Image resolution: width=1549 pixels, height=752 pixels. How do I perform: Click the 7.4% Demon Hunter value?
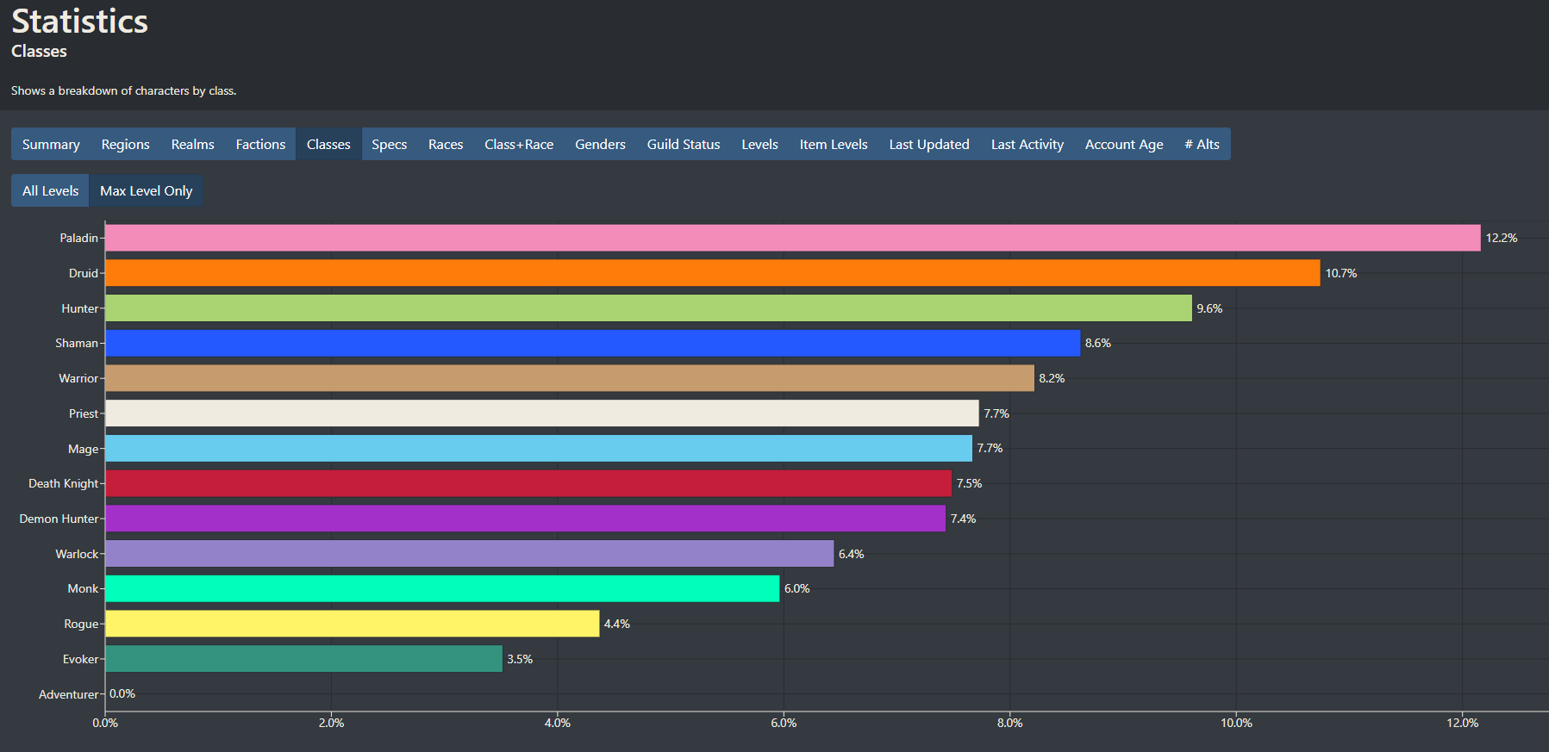pos(963,519)
